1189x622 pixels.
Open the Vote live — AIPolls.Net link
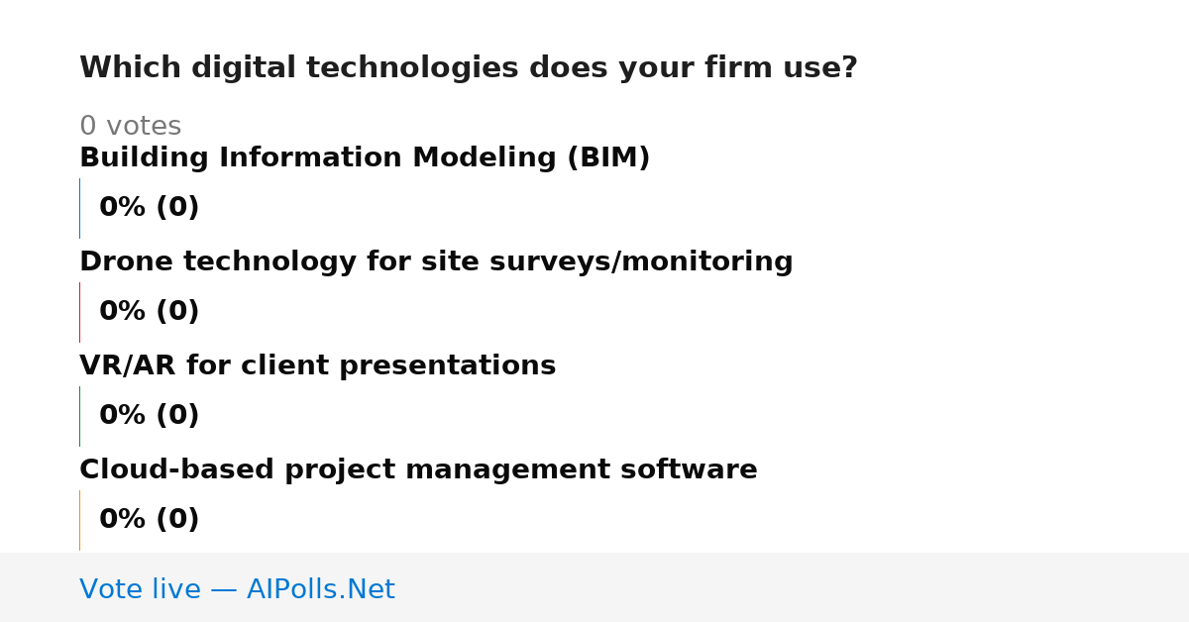point(237,589)
